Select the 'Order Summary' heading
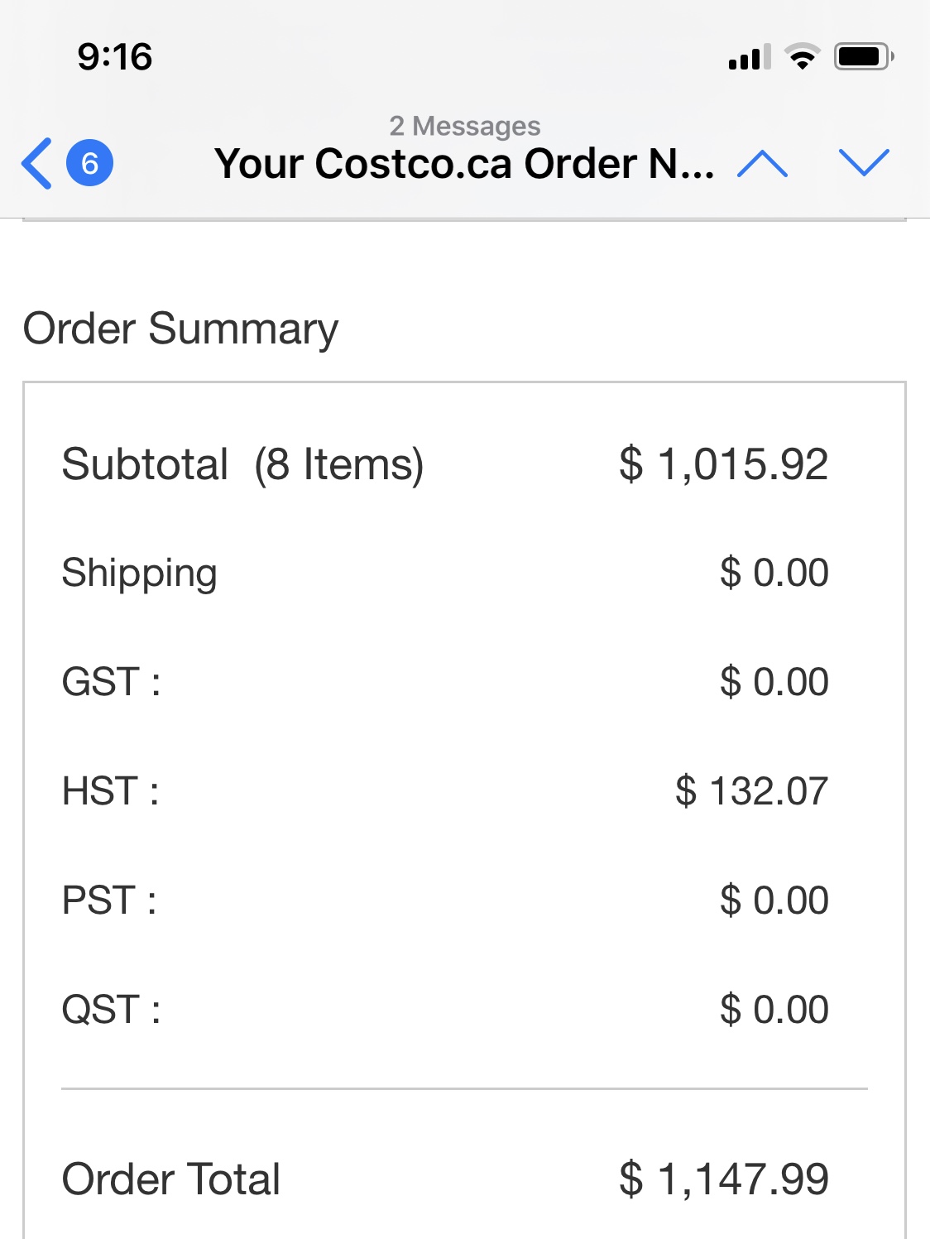Viewport: 930px width, 1239px height. point(180,329)
